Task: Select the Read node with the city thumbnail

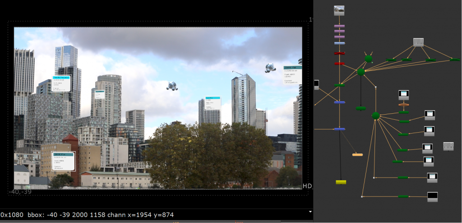Action: pyautogui.click(x=339, y=10)
